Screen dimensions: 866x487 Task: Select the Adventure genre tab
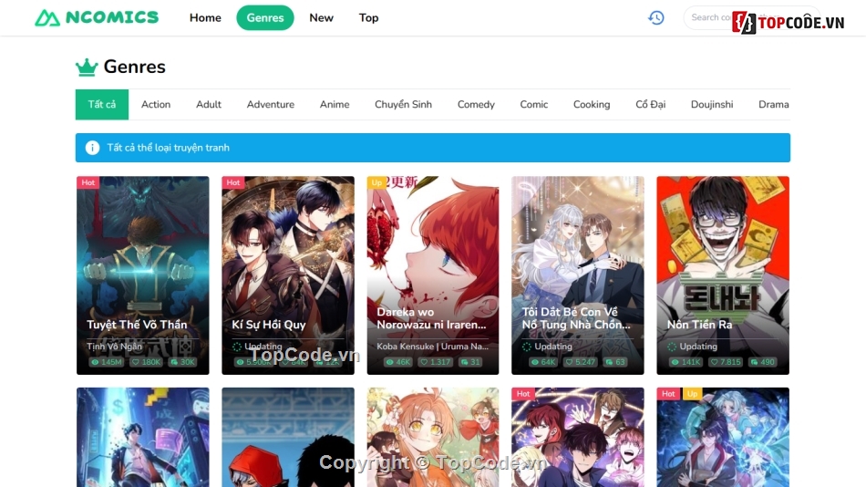271,105
